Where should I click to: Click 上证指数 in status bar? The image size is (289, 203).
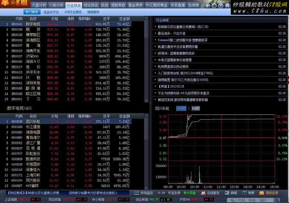pyautogui.click(x=11, y=199)
